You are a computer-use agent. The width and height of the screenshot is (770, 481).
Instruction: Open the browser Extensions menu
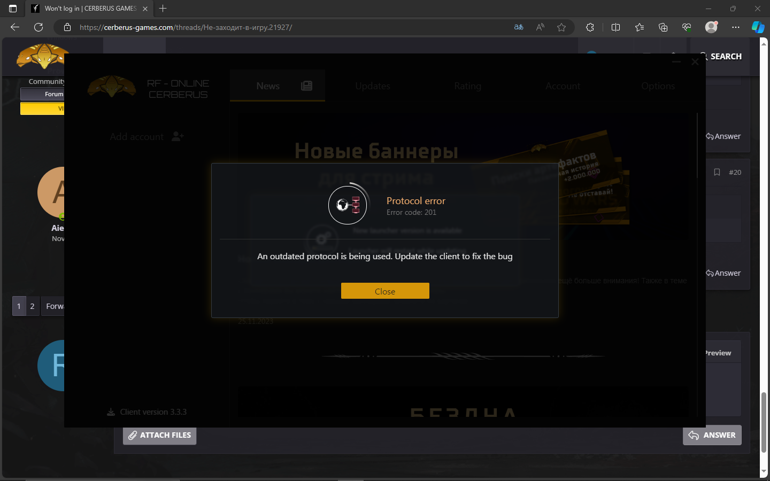coord(590,27)
